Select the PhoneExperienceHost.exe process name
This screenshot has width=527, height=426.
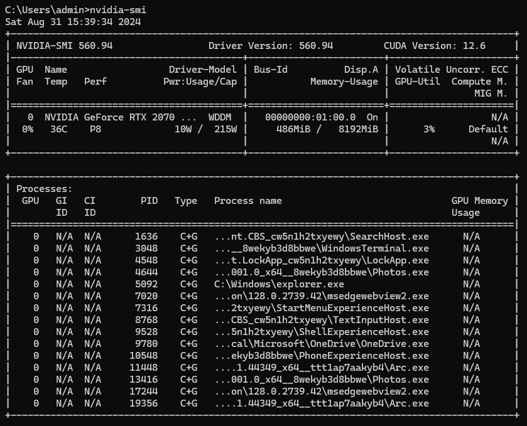click(364, 356)
